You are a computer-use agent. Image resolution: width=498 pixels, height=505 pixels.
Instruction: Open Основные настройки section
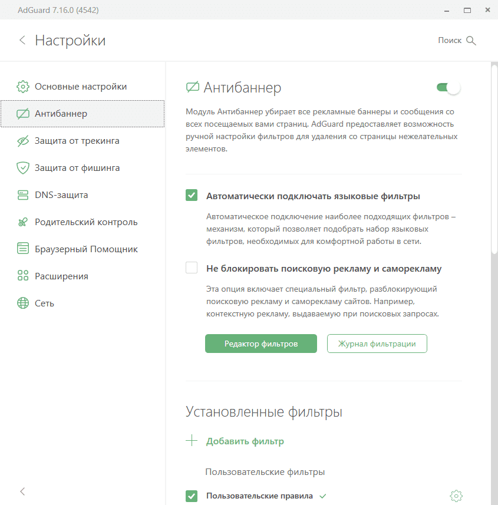(83, 87)
